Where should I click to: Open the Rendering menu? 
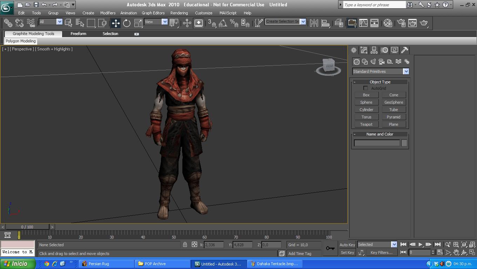coord(179,13)
